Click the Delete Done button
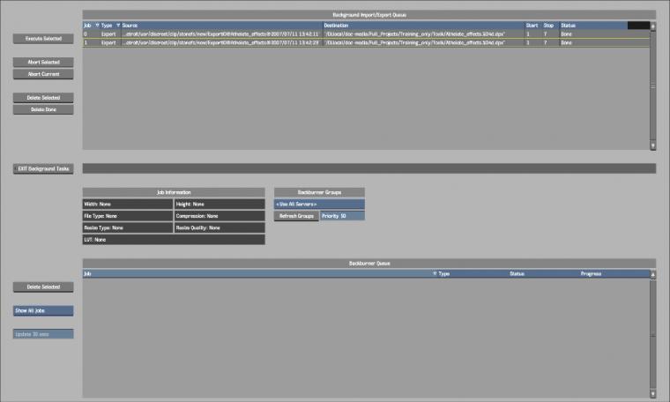 coord(43,109)
